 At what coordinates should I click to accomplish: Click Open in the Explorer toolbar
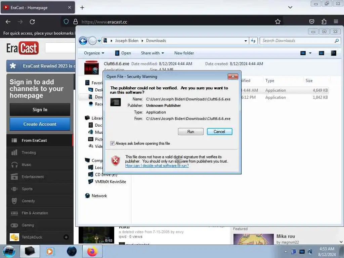click(x=123, y=53)
